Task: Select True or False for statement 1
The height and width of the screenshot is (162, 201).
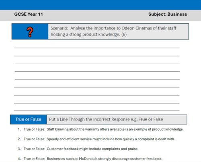Action: [x=35, y=129]
